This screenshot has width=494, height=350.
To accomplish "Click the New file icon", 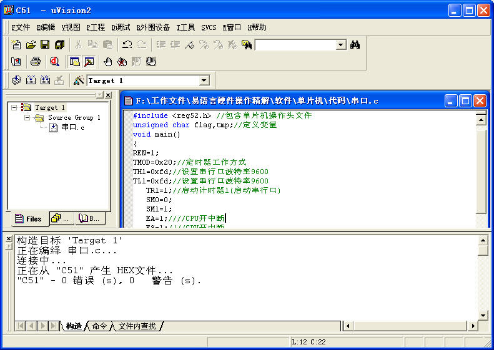I will point(17,45).
